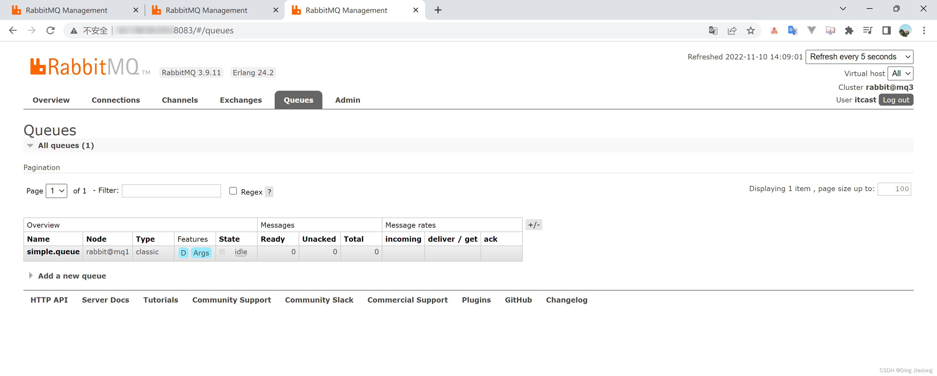Go to the Channels tab
Viewport: 937px width, 376px height.
click(x=180, y=100)
